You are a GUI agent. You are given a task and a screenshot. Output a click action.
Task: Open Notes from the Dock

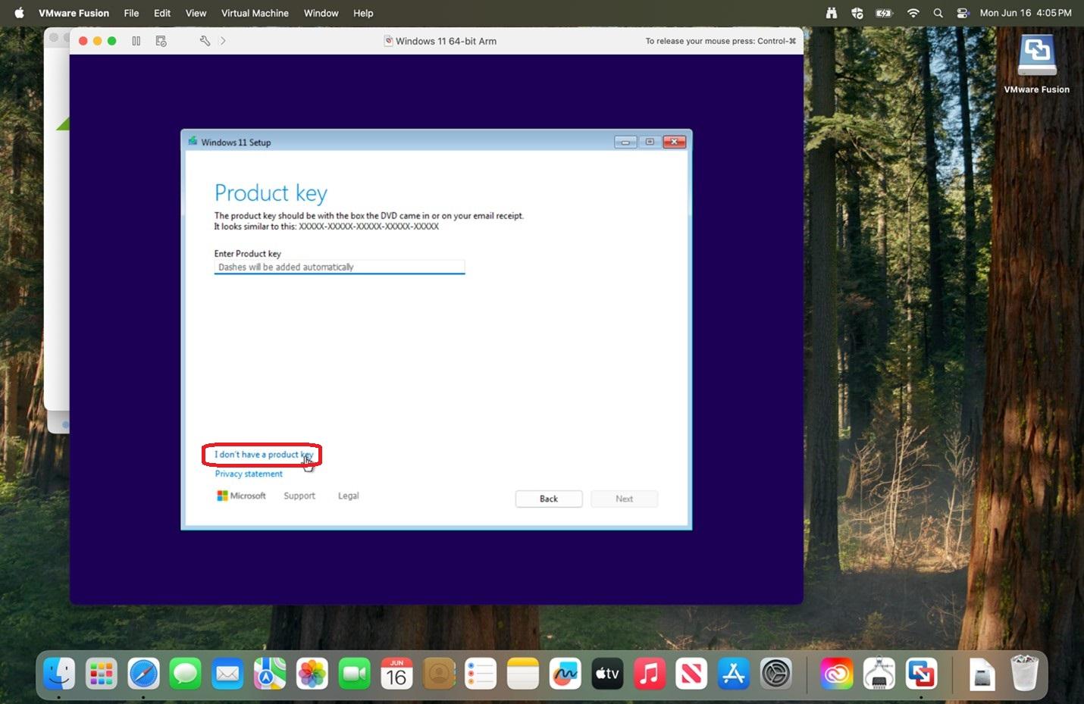[522, 673]
